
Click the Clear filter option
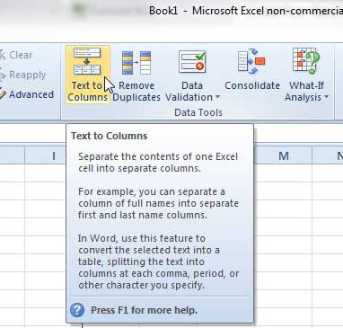[x=16, y=55]
